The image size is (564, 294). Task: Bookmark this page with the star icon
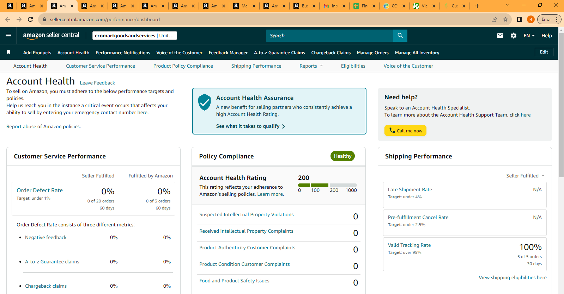505,19
